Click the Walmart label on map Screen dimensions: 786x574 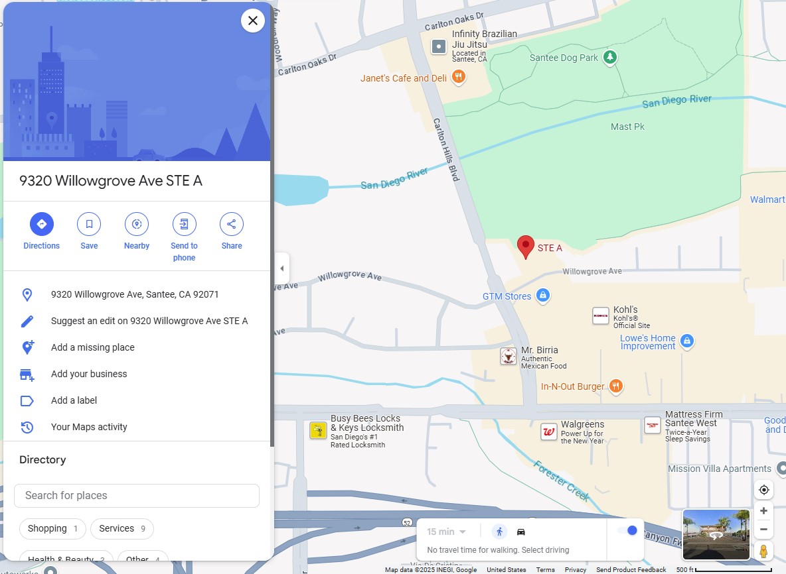point(767,200)
